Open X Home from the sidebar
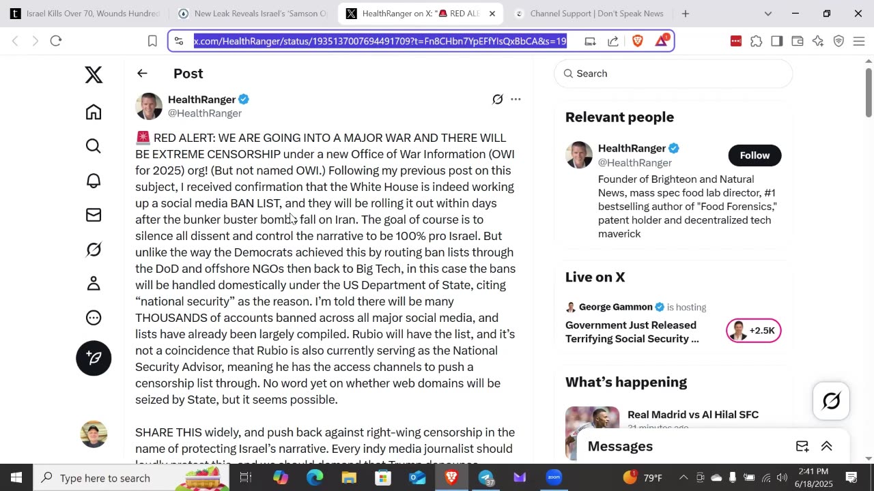Viewport: 874px width, 491px height. (94, 112)
